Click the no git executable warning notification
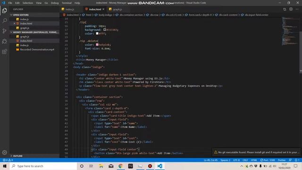The width and height of the screenshot is (302, 170). coord(256,152)
